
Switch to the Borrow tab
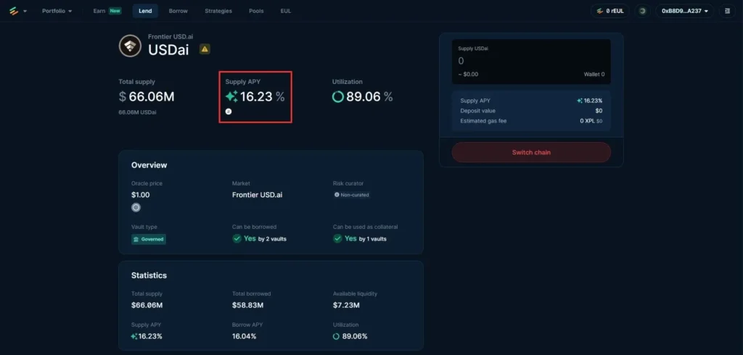point(178,11)
